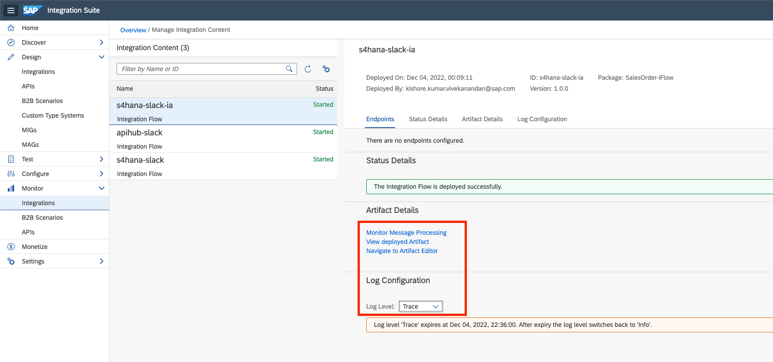Open View deployed Artifact link
This screenshot has width=773, height=362.
tap(398, 242)
